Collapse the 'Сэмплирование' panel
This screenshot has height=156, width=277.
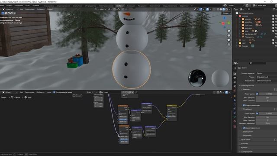coord(247,86)
